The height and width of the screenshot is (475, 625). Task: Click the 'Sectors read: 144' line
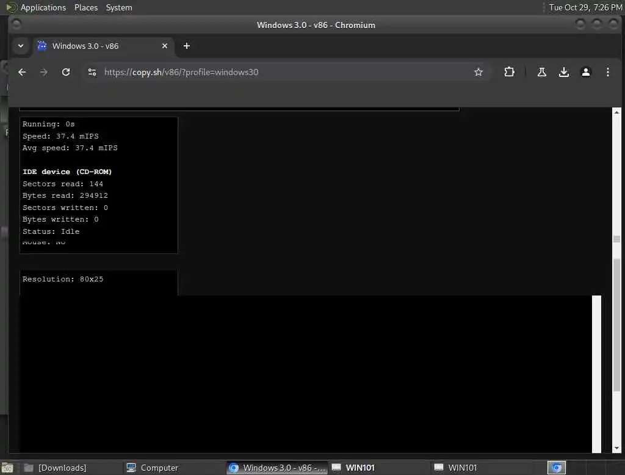point(63,184)
